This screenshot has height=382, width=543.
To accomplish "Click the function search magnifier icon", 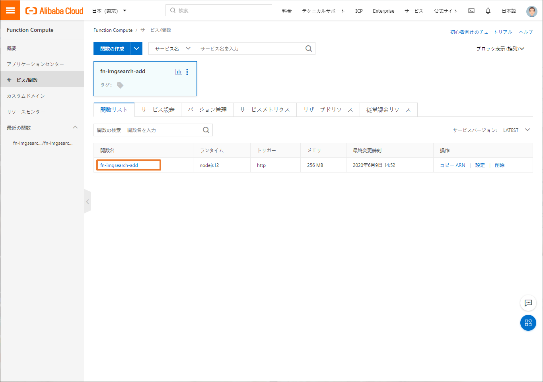I will point(206,130).
